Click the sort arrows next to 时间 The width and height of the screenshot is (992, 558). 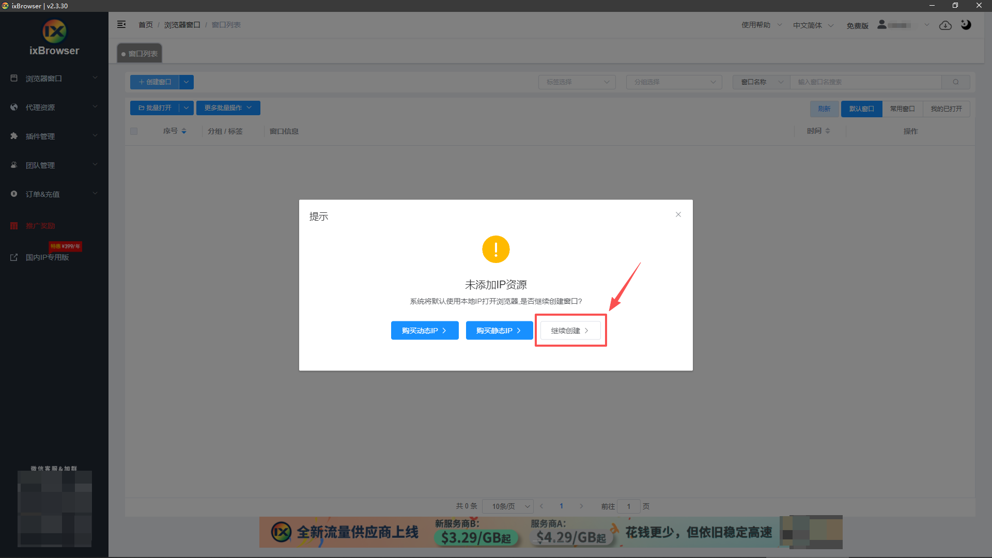(x=828, y=131)
